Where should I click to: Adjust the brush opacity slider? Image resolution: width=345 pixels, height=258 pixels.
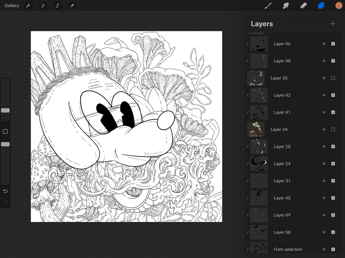tap(5, 144)
